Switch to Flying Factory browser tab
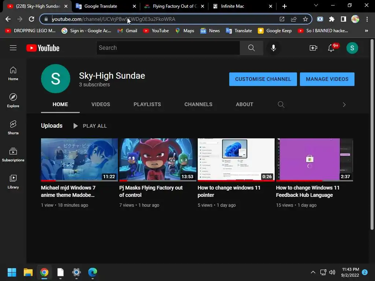 [175, 6]
